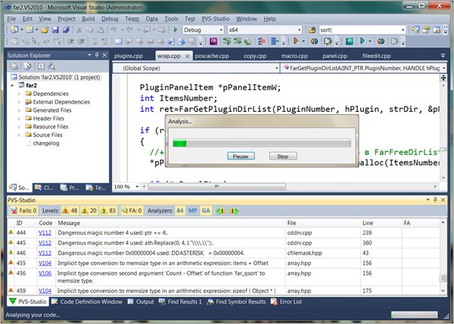Click the Save toolbar icon
This screenshot has width=454, height=324.
[x=55, y=29]
